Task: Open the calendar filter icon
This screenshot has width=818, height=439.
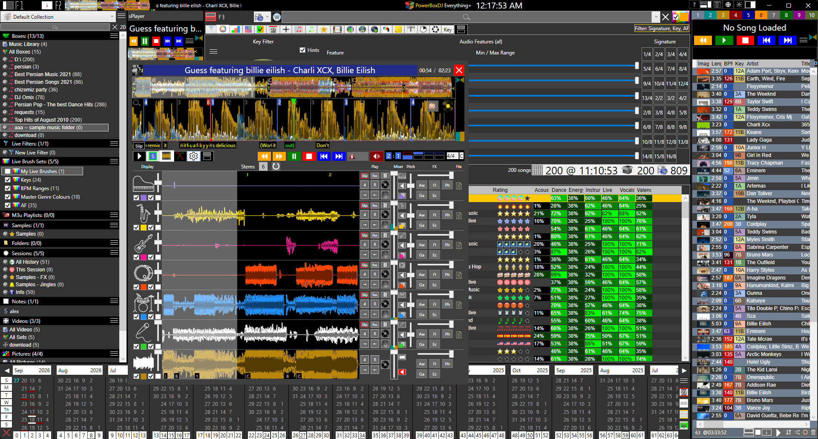Action: click(273, 29)
